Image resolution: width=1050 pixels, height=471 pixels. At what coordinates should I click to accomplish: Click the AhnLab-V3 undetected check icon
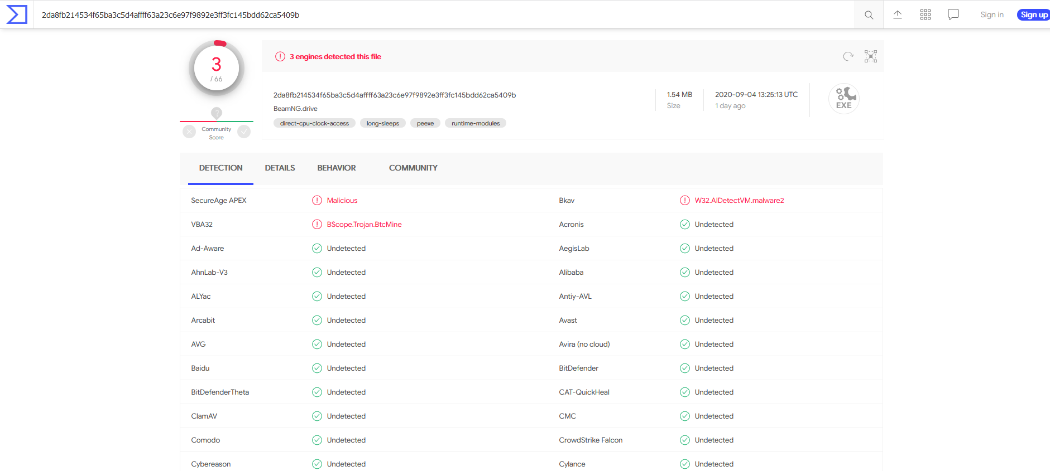pos(317,272)
